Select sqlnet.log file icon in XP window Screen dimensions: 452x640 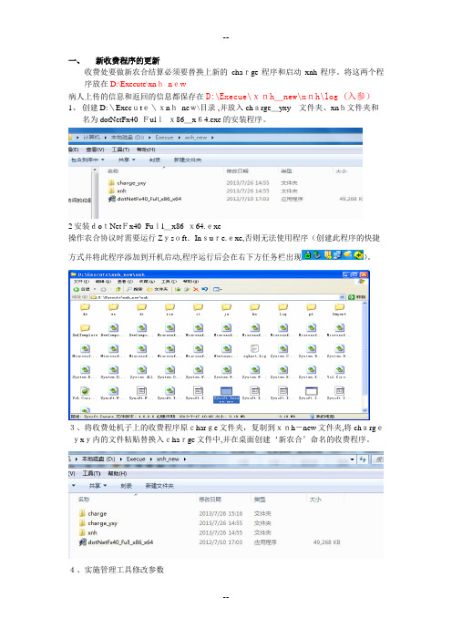click(254, 351)
